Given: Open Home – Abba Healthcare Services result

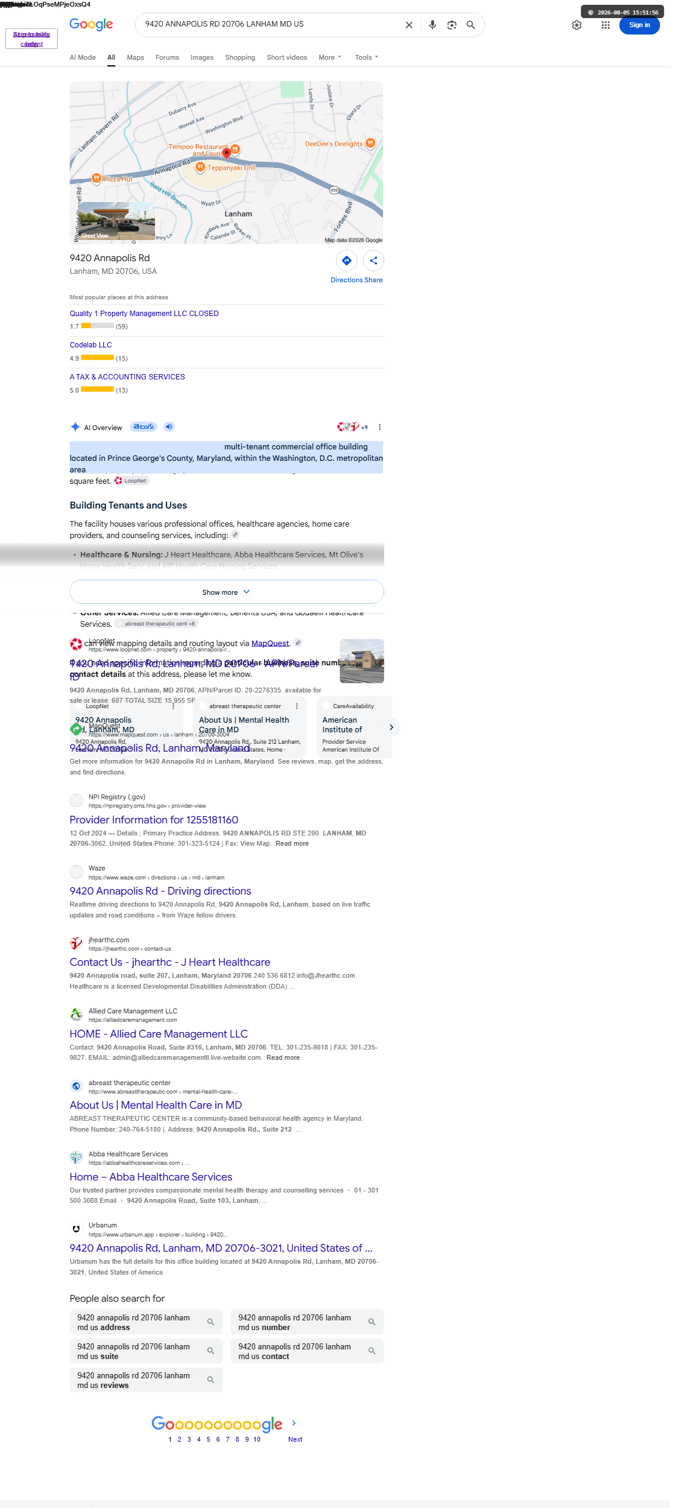Looking at the screenshot, I should coord(151,1177).
